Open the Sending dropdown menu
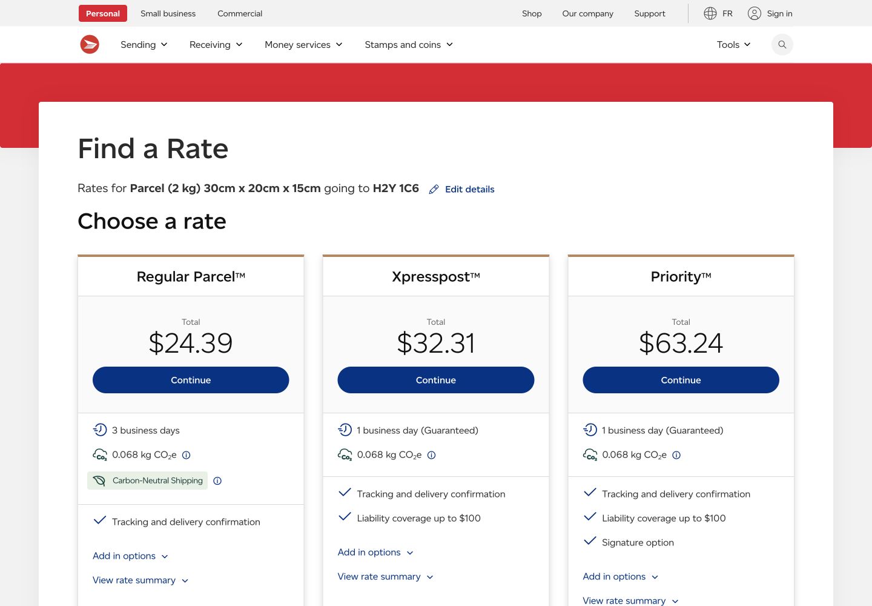This screenshot has height=606, width=872. click(x=144, y=45)
